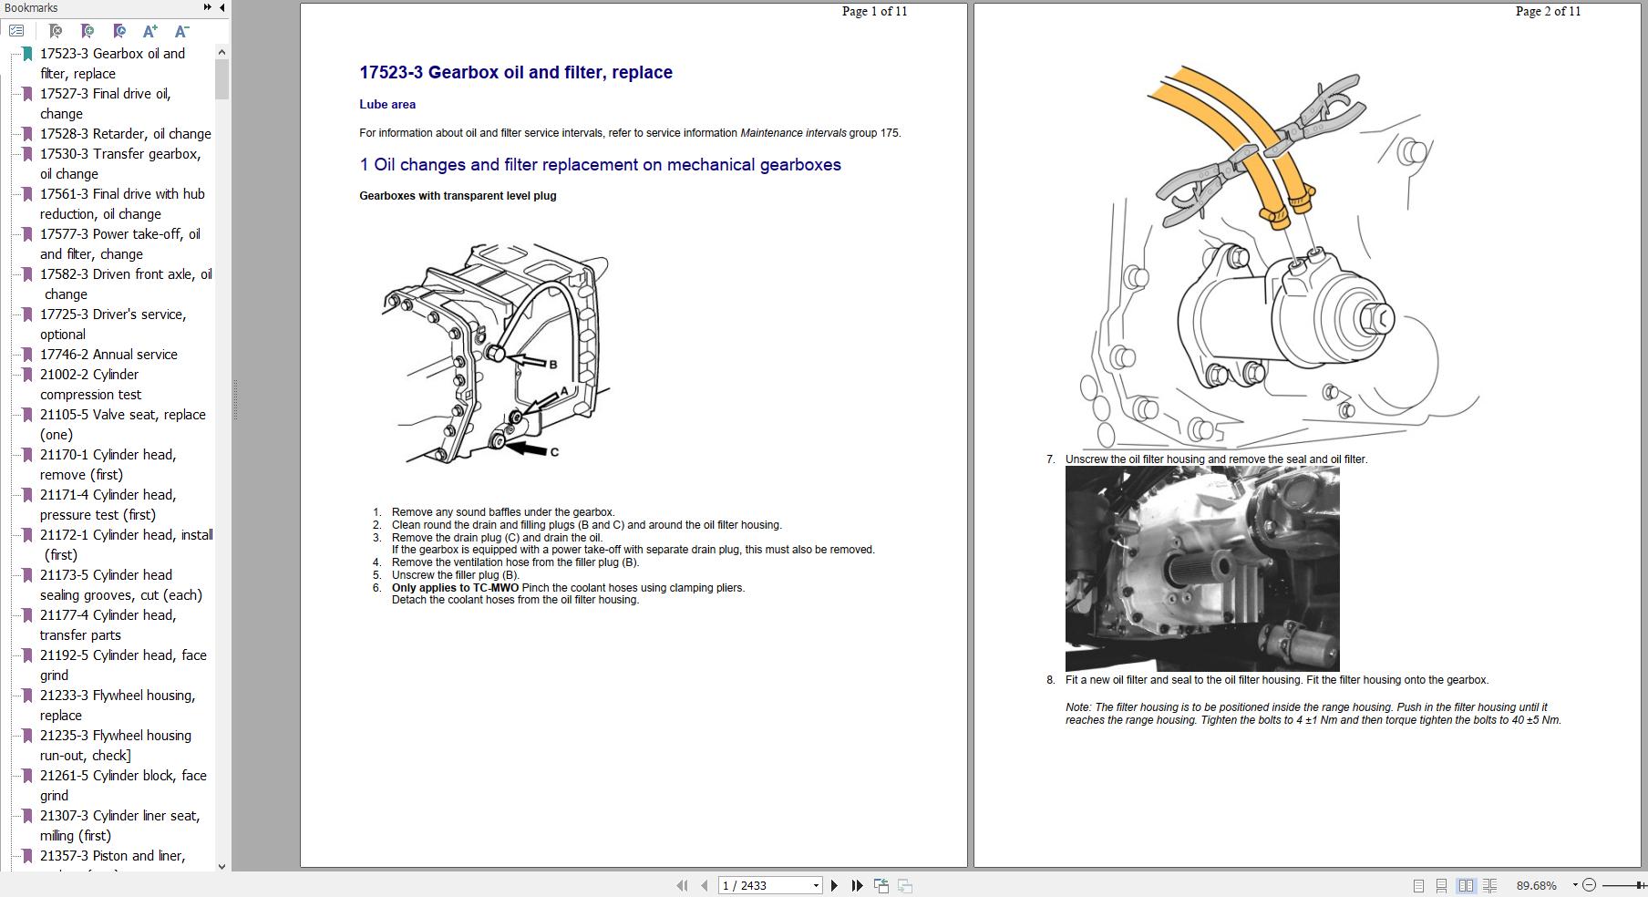Jump to last page button
The width and height of the screenshot is (1648, 897).
tap(856, 884)
